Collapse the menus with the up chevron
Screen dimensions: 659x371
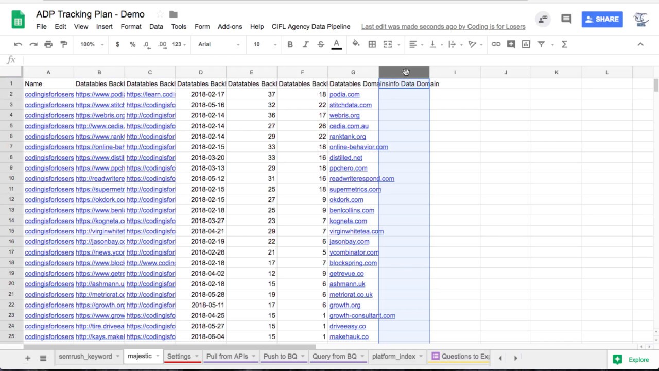coord(640,44)
